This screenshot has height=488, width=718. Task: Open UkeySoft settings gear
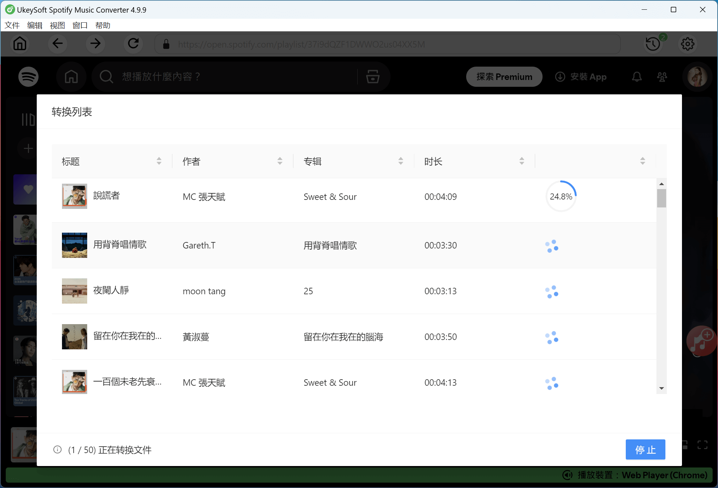(x=687, y=44)
